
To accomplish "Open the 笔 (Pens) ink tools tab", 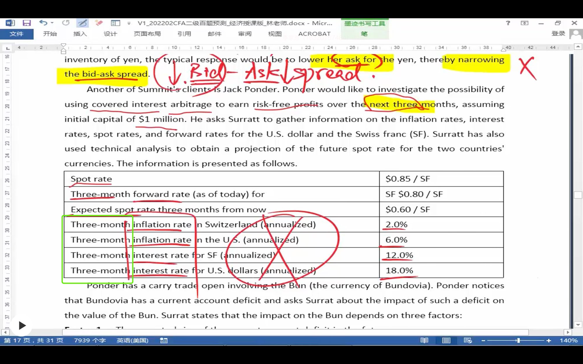I will (x=364, y=34).
